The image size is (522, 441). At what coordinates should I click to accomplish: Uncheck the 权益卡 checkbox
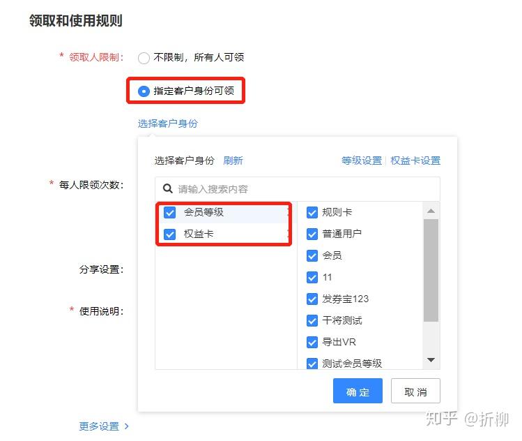169,234
